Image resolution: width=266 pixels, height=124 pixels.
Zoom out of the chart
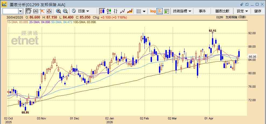click(65, 11)
